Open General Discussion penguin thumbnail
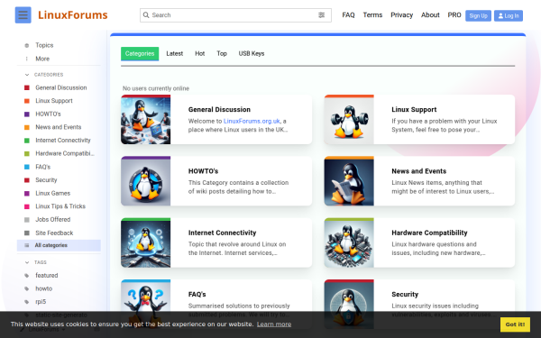This screenshot has height=338, width=541. tap(145, 120)
